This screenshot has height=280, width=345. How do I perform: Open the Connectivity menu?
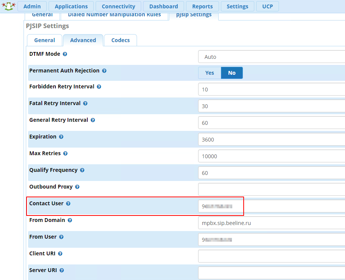(x=118, y=6)
